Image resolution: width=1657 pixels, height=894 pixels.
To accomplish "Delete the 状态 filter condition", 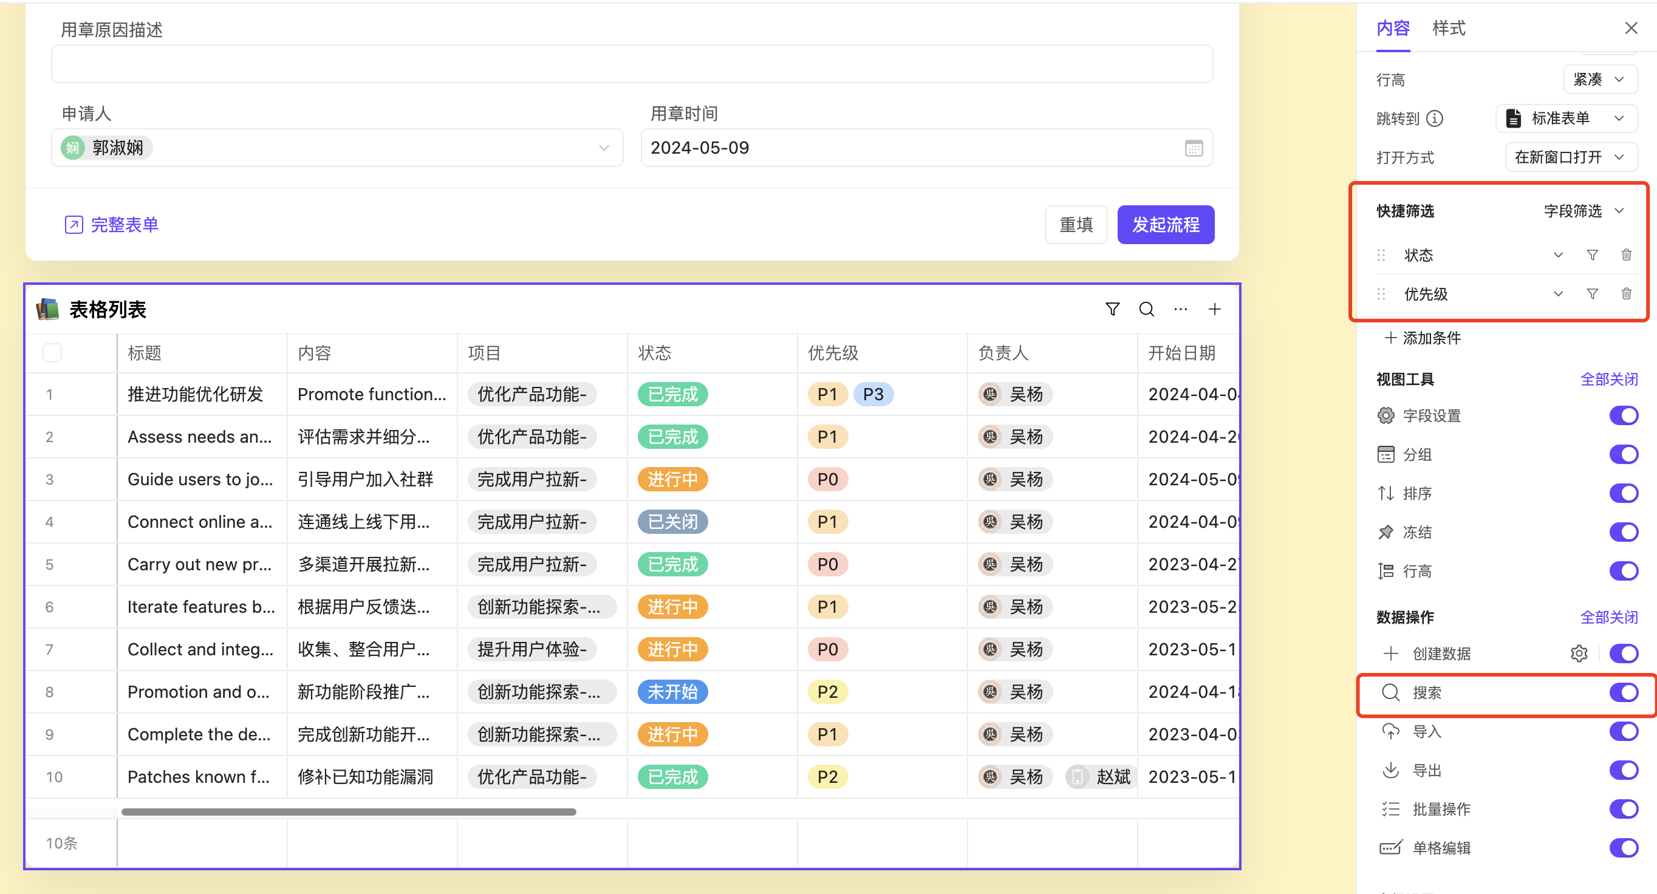I will (x=1626, y=254).
